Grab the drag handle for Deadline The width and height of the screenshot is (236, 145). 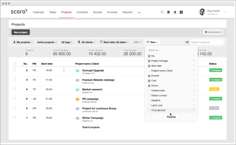click(x=194, y=100)
